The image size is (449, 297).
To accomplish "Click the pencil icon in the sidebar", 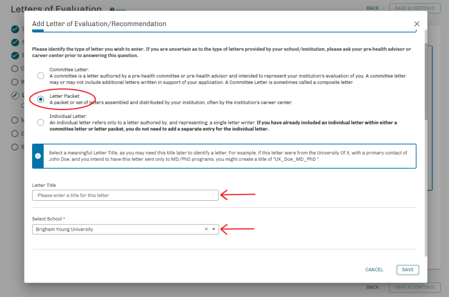I will pyautogui.click(x=15, y=96).
